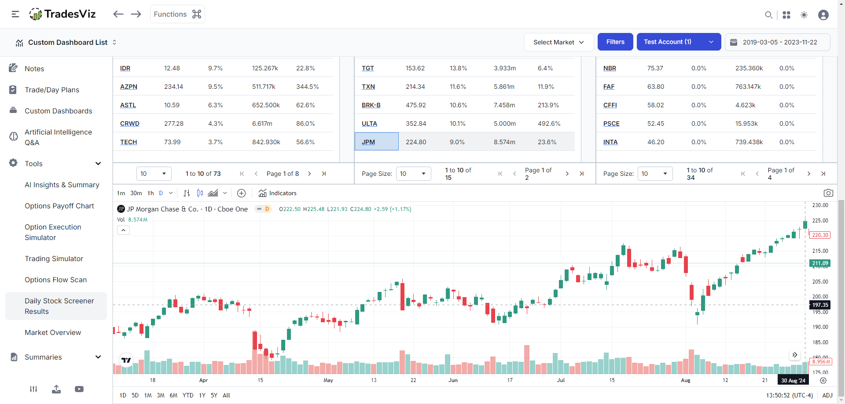Screen dimensions: 845x404
Task: Click the compare or add symbol plus icon
Action: click(x=241, y=193)
